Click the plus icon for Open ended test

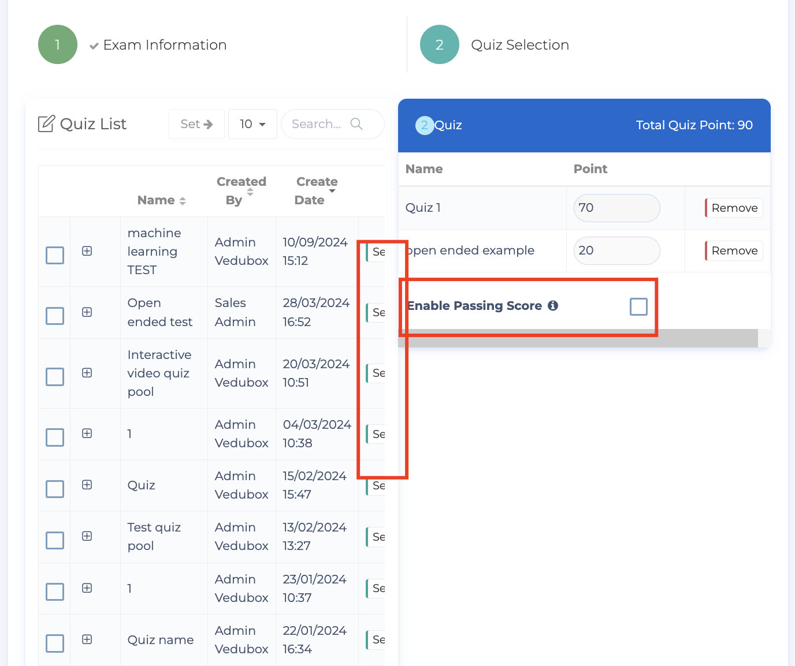(87, 312)
